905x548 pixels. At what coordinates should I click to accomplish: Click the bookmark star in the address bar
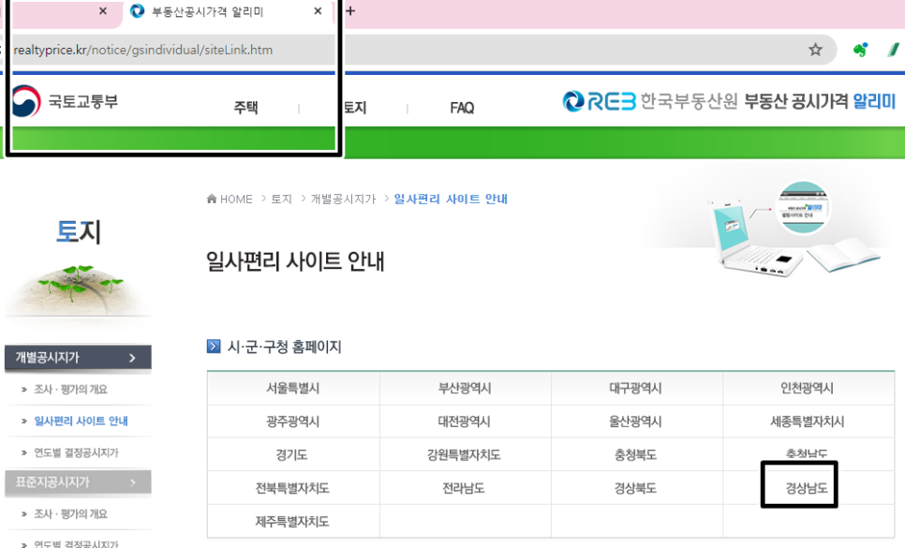point(816,48)
